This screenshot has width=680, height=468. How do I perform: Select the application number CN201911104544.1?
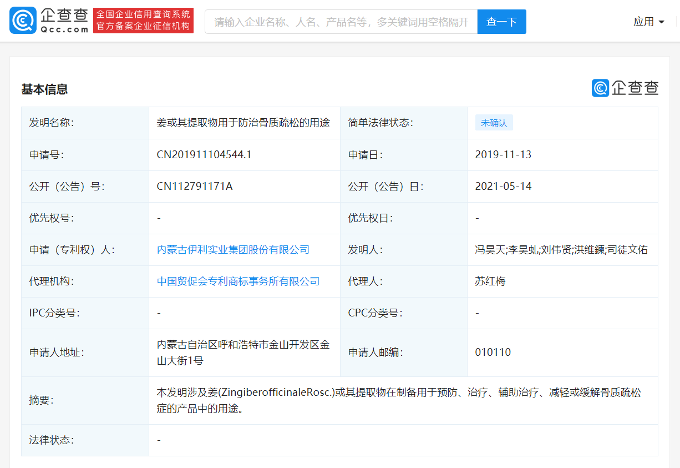[204, 155]
